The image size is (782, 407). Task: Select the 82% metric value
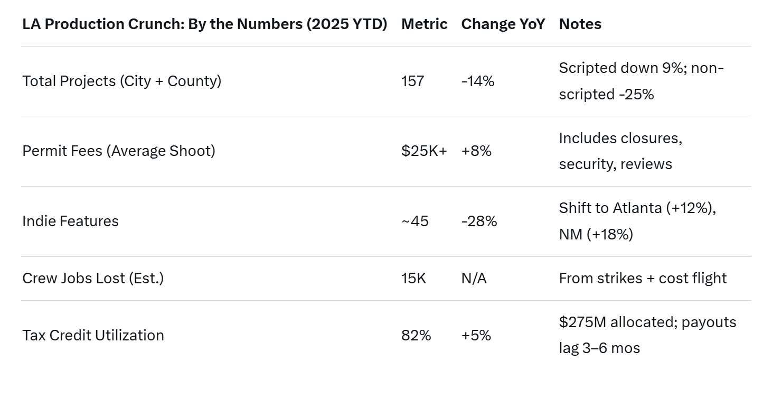pyautogui.click(x=416, y=336)
